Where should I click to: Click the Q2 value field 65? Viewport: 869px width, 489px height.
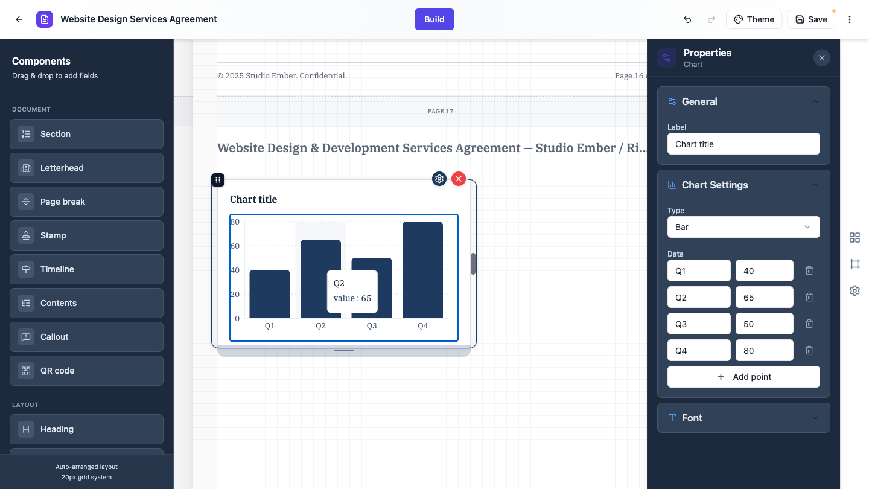[764, 297]
